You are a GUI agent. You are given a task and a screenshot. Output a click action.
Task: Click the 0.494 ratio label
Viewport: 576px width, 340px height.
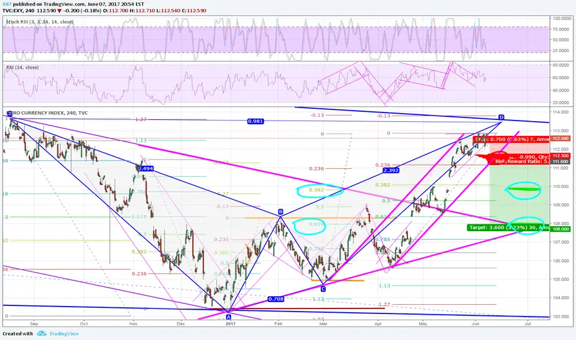point(146,169)
